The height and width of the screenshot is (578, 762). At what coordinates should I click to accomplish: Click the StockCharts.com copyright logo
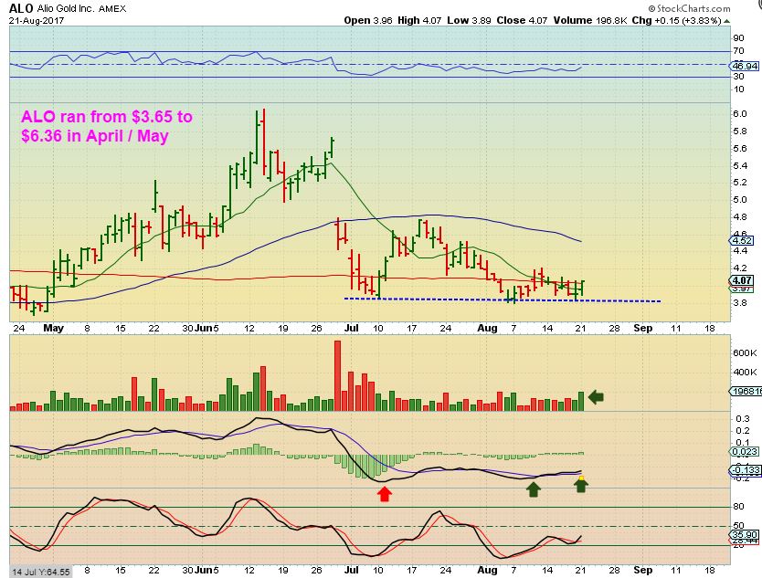pos(689,8)
